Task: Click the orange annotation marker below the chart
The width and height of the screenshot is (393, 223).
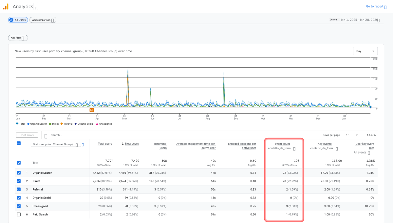Action: click(x=92, y=110)
